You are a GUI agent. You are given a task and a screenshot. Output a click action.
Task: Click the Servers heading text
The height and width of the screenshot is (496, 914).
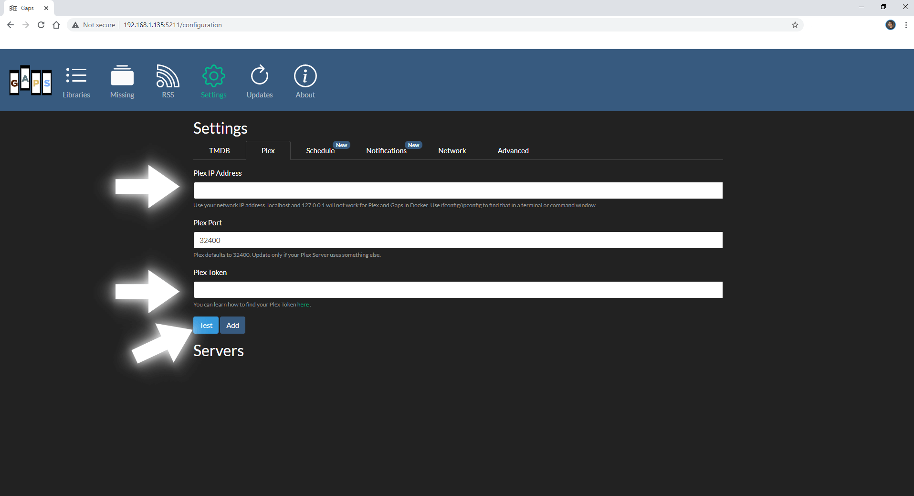219,351
